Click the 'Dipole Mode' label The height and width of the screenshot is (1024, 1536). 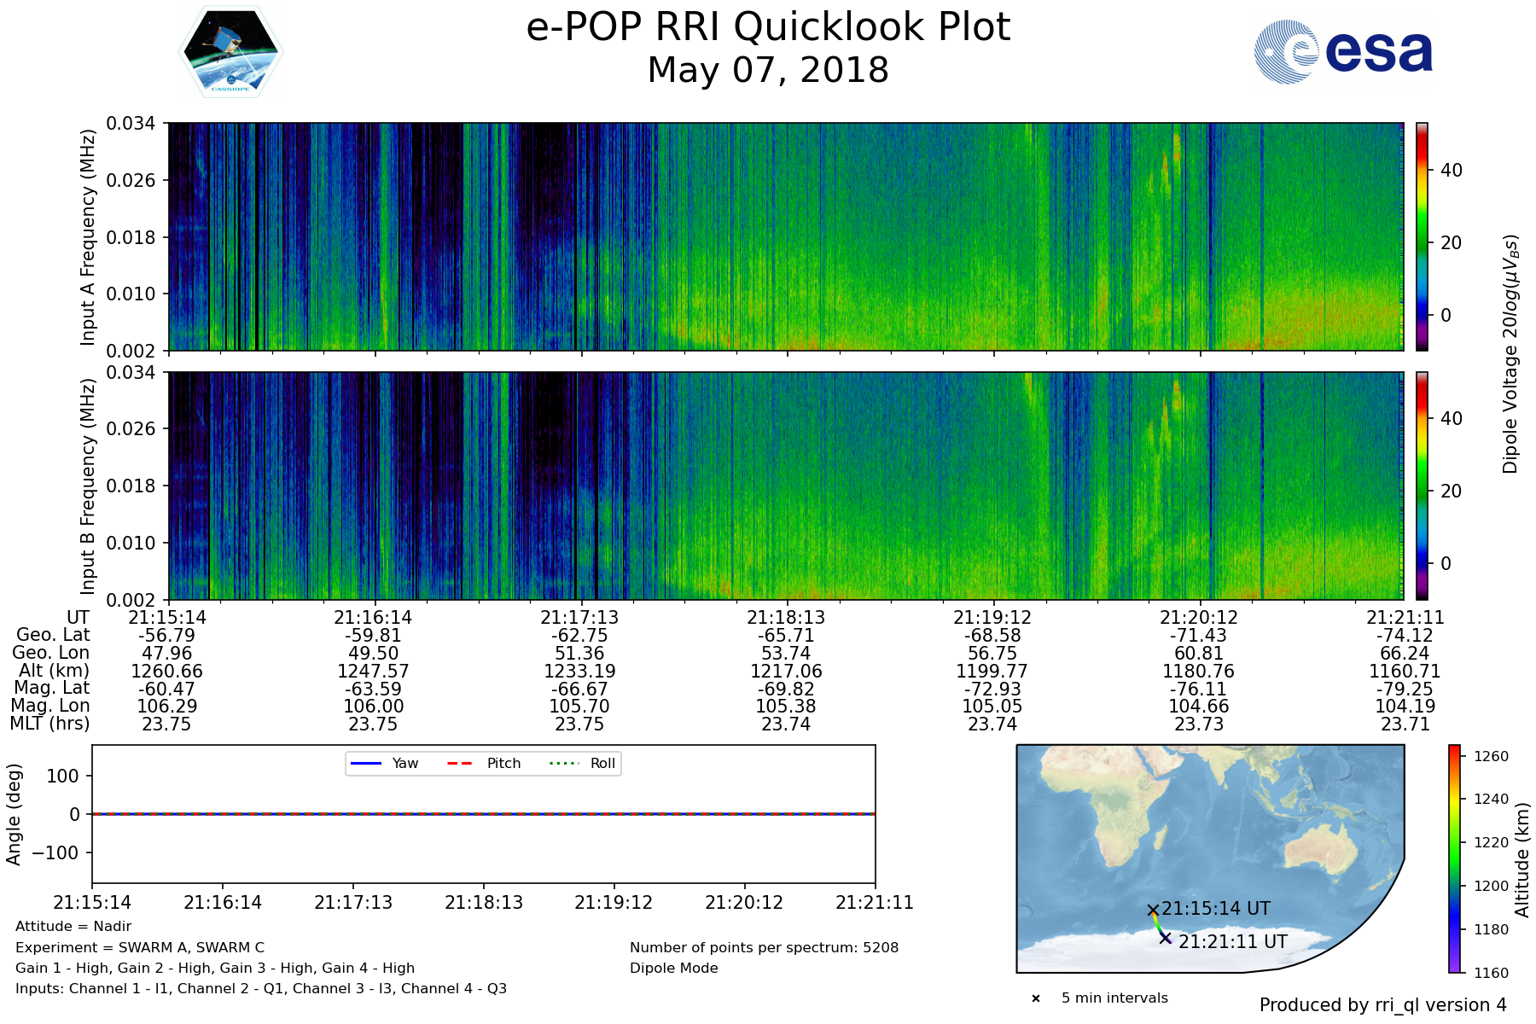pos(674,969)
